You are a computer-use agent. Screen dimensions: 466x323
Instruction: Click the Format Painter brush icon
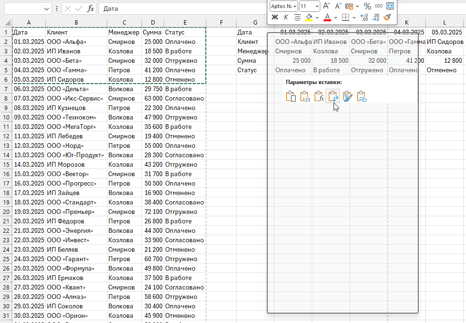387,17
